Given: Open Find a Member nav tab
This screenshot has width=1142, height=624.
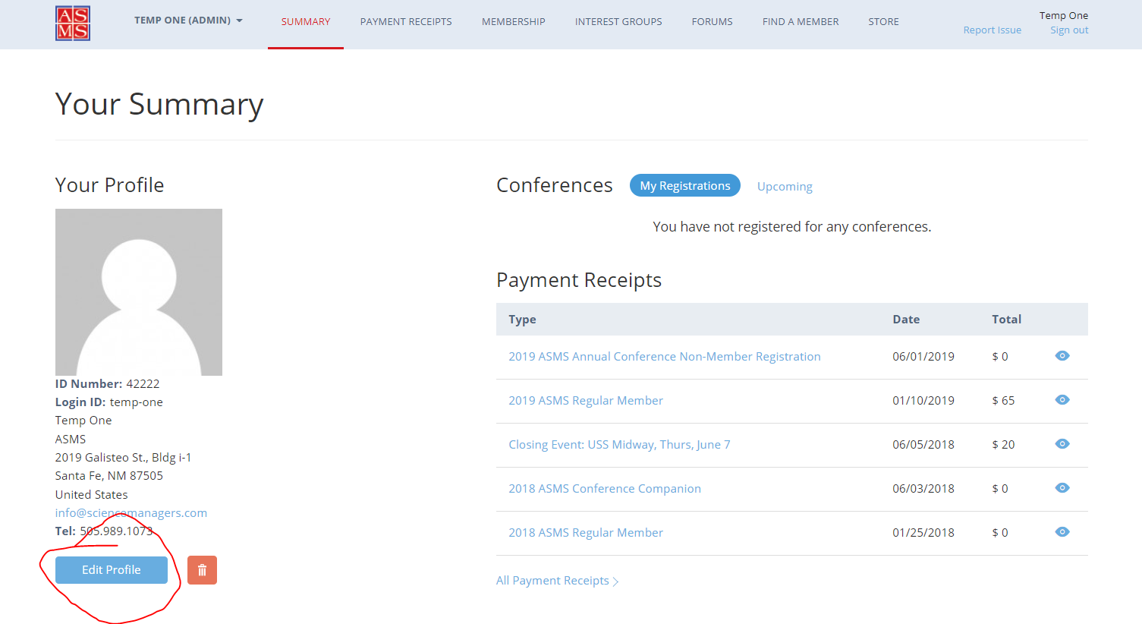Looking at the screenshot, I should click(x=801, y=22).
